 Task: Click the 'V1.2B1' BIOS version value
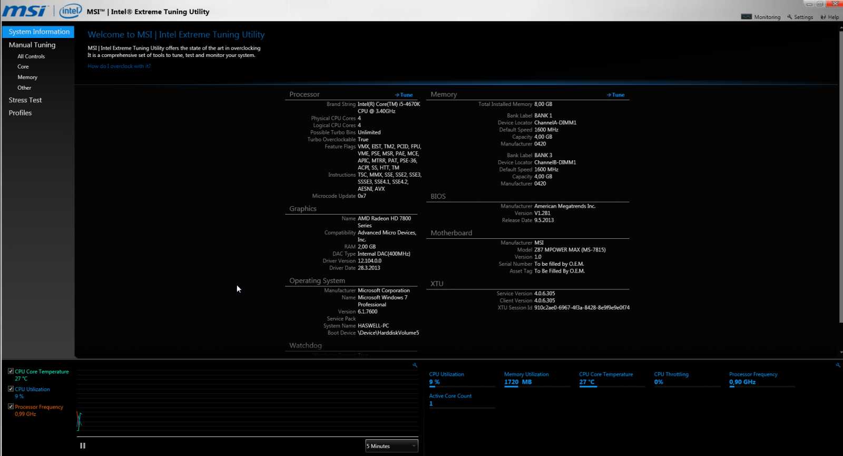click(542, 214)
